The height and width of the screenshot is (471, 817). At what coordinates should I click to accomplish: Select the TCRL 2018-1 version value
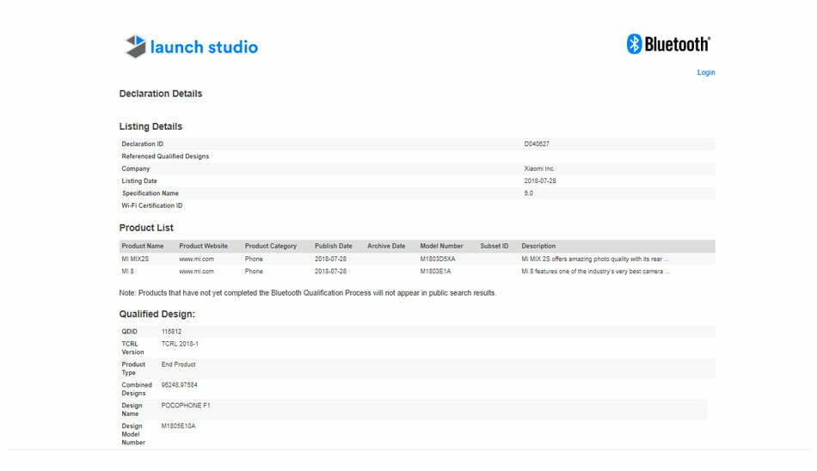(x=180, y=344)
